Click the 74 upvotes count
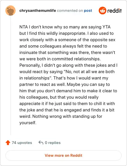 [x=22, y=143]
